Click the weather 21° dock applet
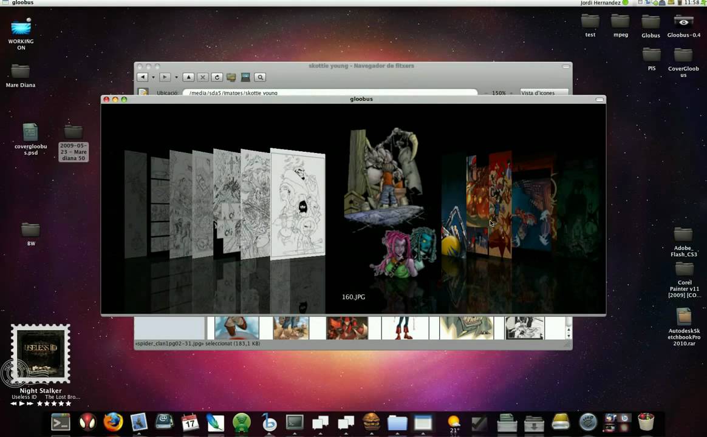Viewport: 707px width, 437px height. pos(454,424)
